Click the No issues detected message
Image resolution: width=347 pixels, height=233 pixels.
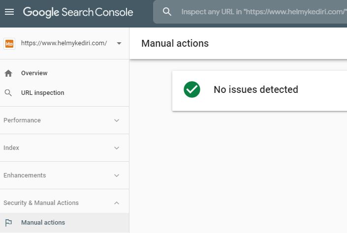click(256, 89)
